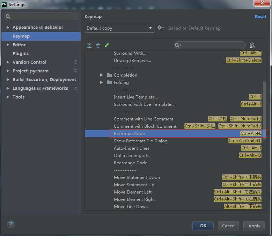This screenshot has height=236, width=272.
Task: Open the Editor category label
Action: (x=19, y=45)
